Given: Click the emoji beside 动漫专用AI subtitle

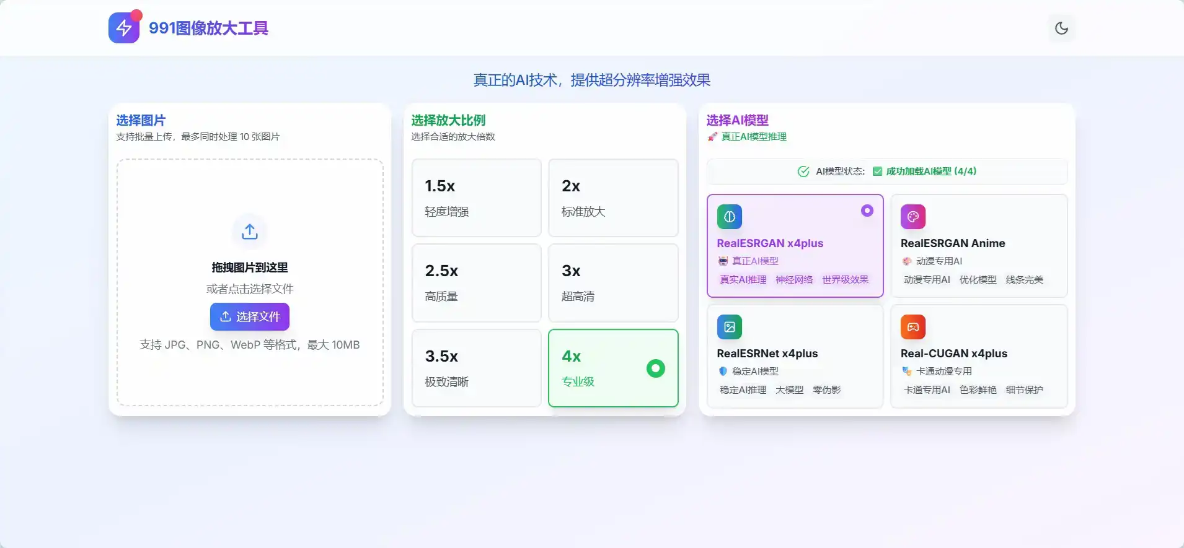Looking at the screenshot, I should tap(906, 261).
